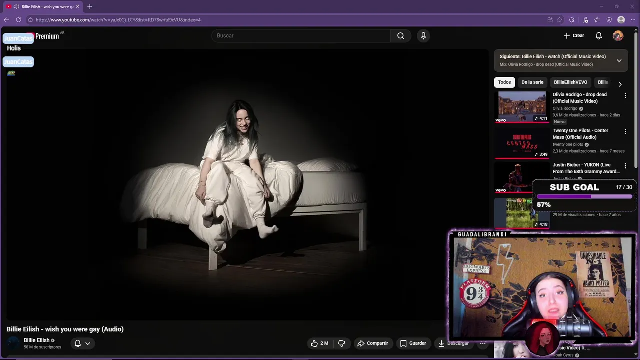View site info via the lock icon
This screenshot has width=640, height=360.
pos(30,20)
